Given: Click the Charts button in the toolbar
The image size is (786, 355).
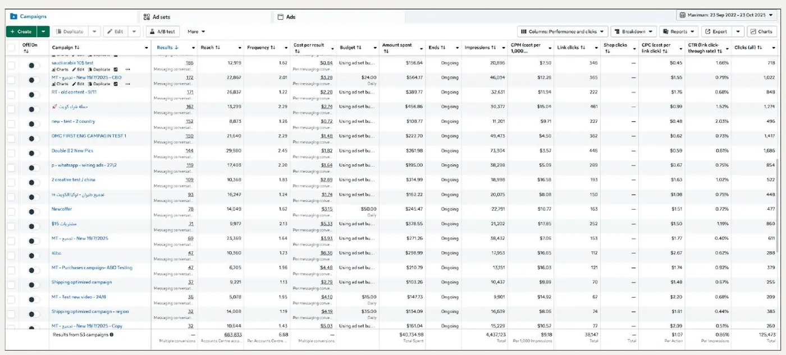Looking at the screenshot, I should click(762, 31).
